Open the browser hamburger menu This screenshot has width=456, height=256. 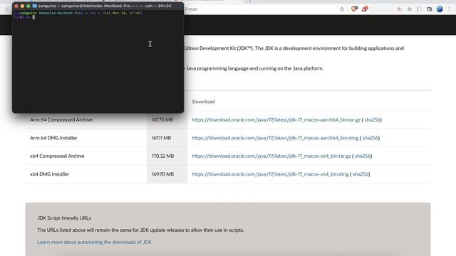click(450, 9)
